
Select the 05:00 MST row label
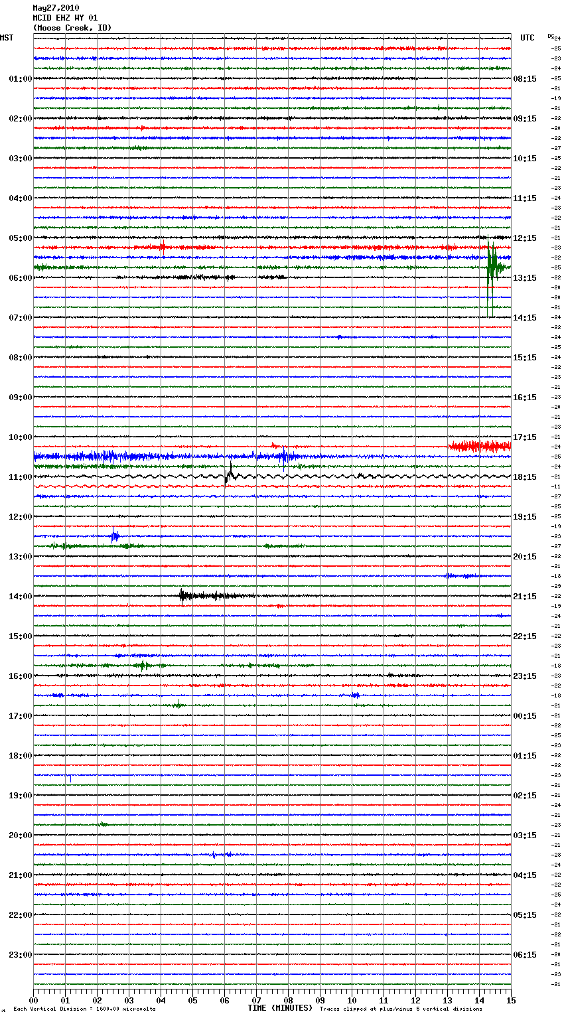click(20, 238)
